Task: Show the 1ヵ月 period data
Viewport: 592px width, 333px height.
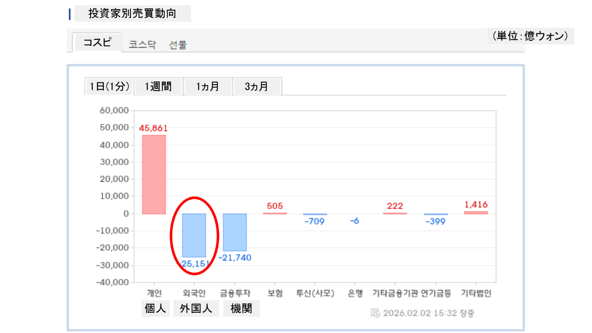Action: 208,86
